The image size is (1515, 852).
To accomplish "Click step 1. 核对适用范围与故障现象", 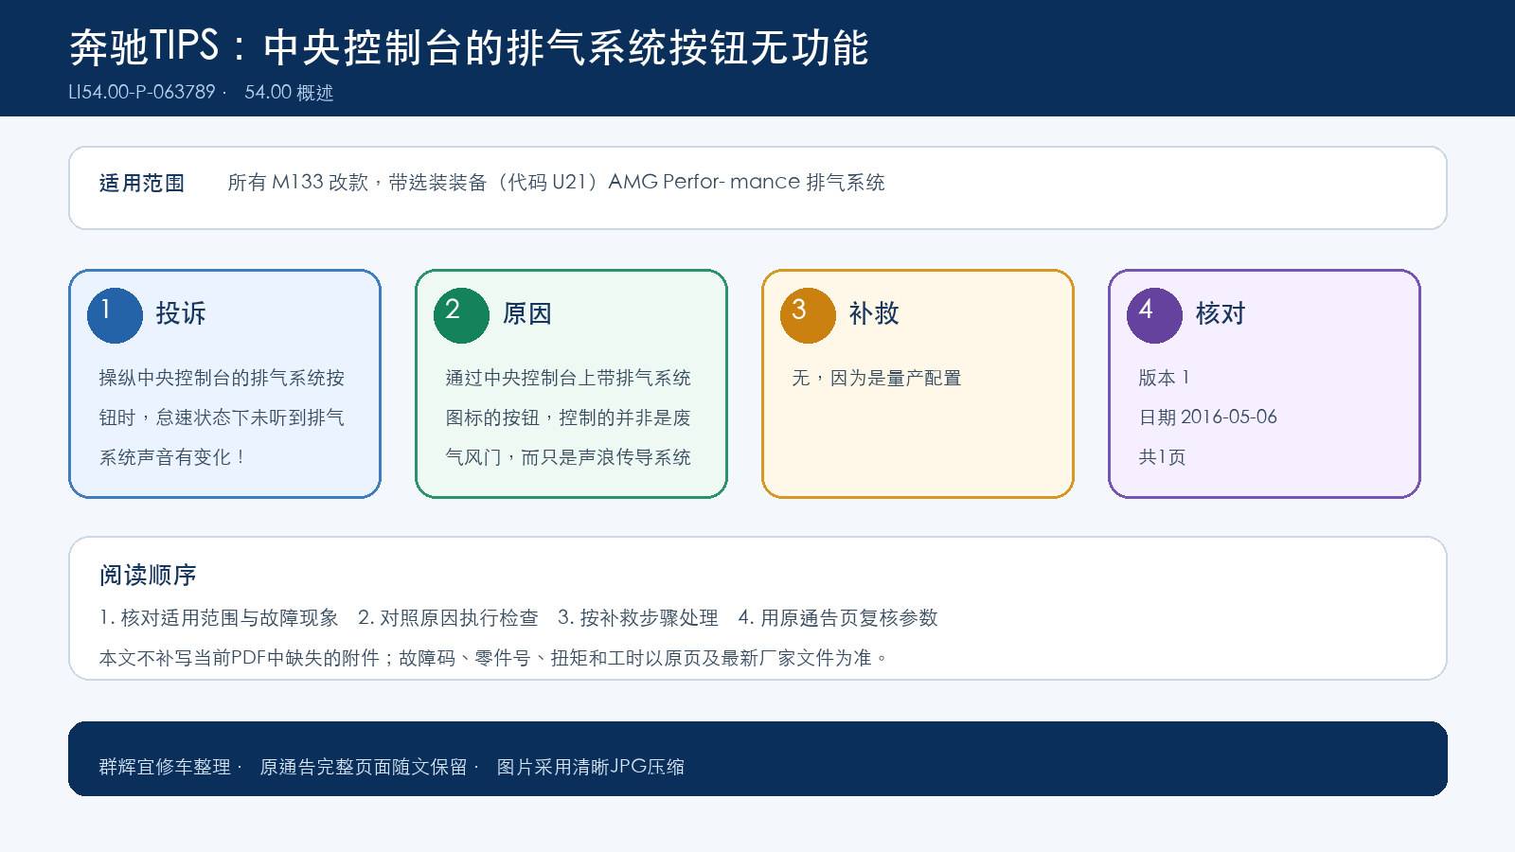I will (219, 618).
